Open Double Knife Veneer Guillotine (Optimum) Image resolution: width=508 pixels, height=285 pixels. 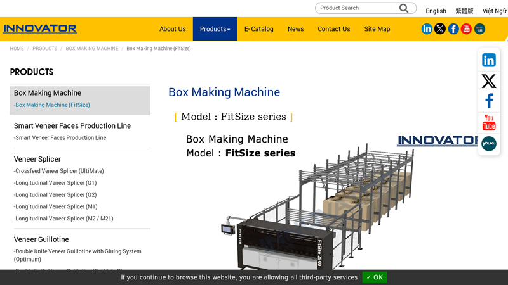coord(77,255)
